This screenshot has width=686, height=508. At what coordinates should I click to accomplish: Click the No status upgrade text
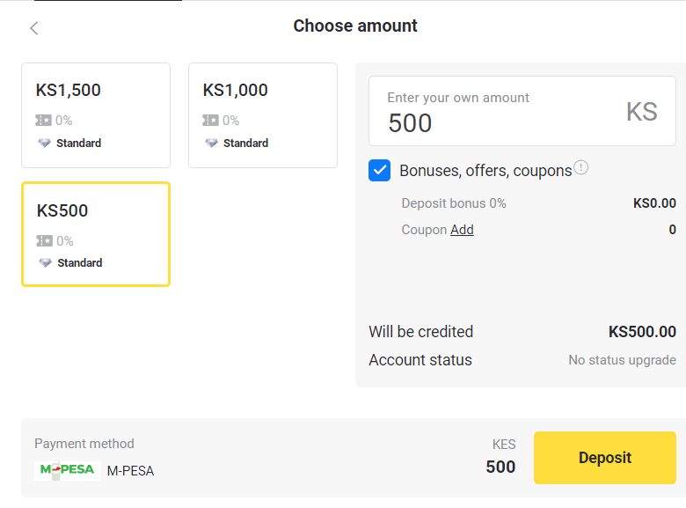(x=622, y=360)
